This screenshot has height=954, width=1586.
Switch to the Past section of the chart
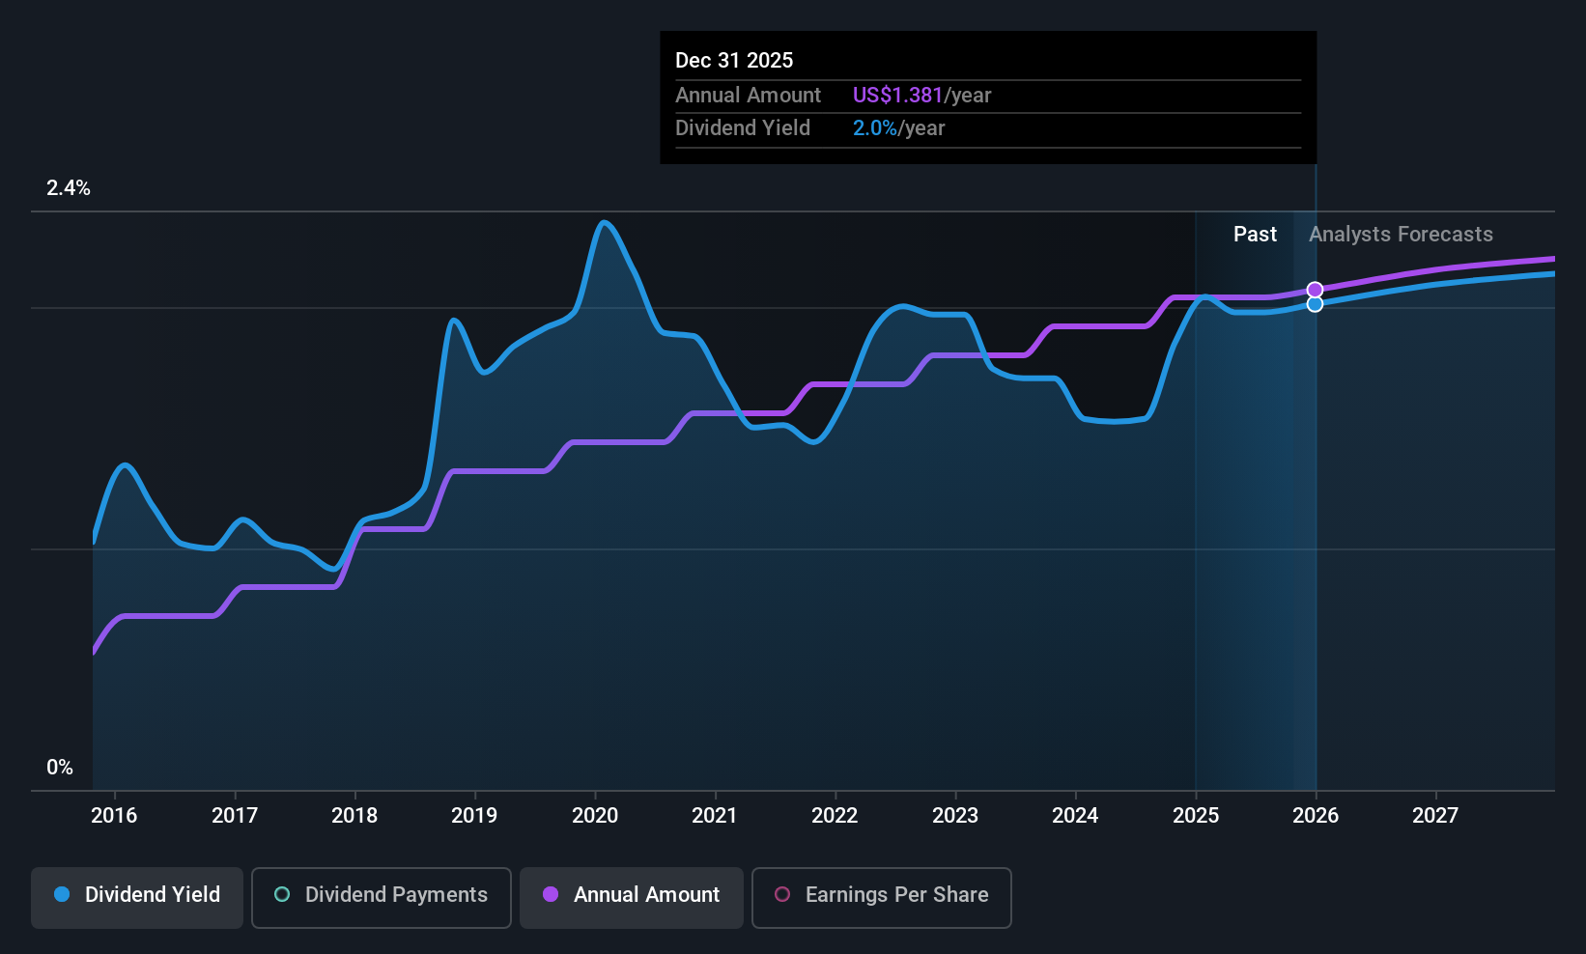tap(1255, 234)
